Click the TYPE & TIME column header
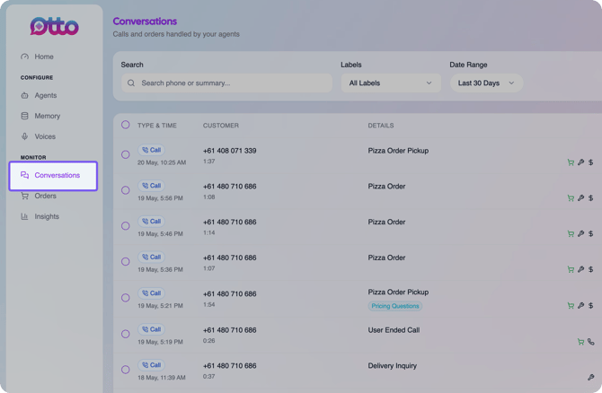602x393 pixels. tap(157, 126)
